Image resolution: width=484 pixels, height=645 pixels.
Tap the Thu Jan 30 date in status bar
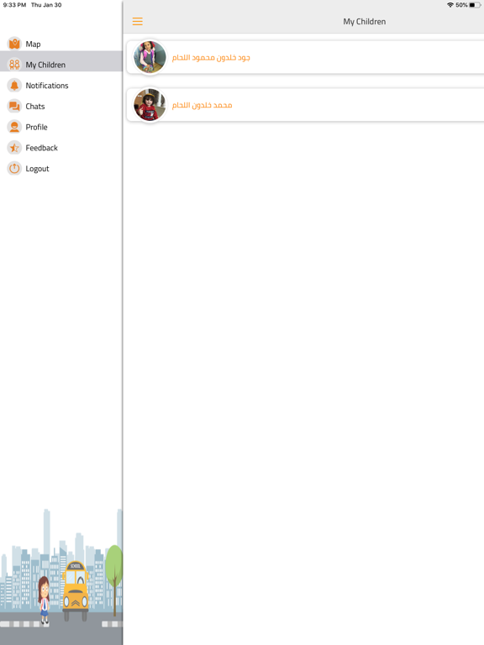tap(46, 5)
